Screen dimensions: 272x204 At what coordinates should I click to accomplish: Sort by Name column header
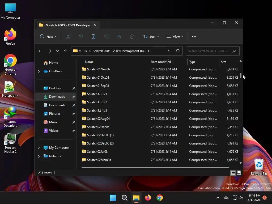(x=114, y=62)
